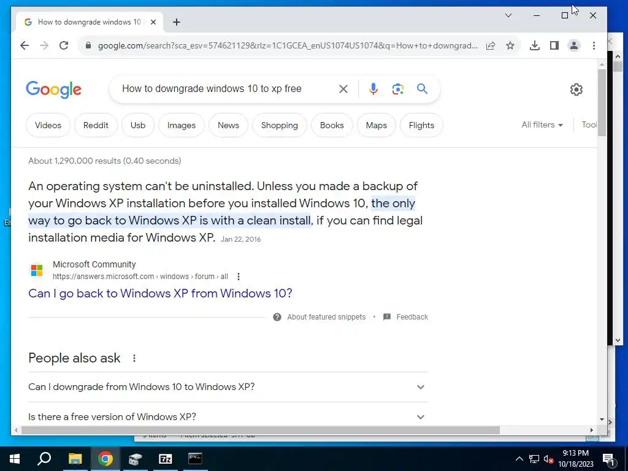The image size is (628, 471).
Task: Open a new browser tab
Action: click(176, 22)
